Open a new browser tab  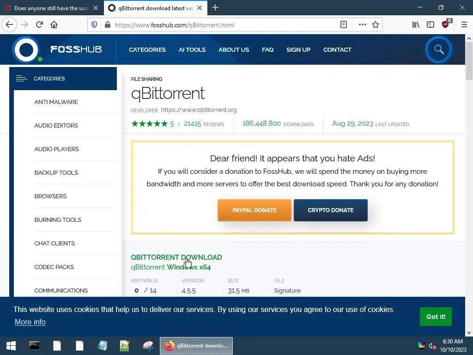coord(215,8)
